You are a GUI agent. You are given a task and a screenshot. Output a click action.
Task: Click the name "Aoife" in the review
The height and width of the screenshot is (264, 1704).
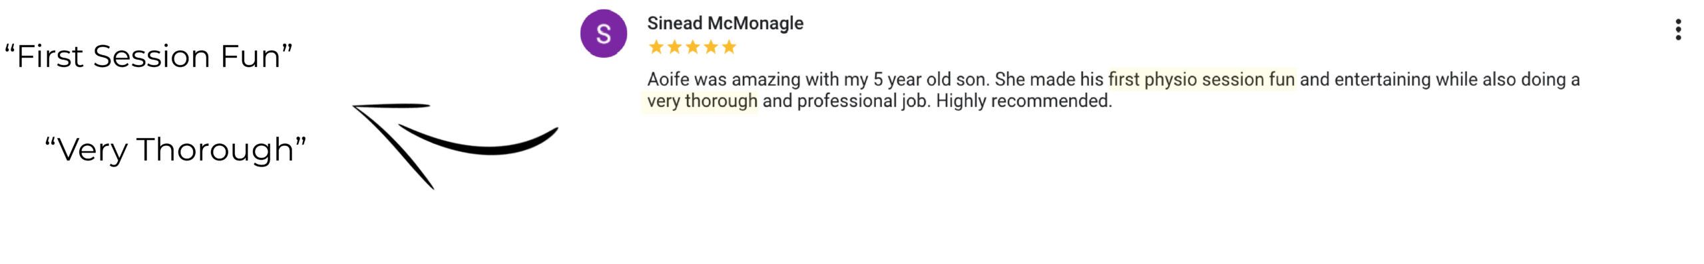[668, 80]
